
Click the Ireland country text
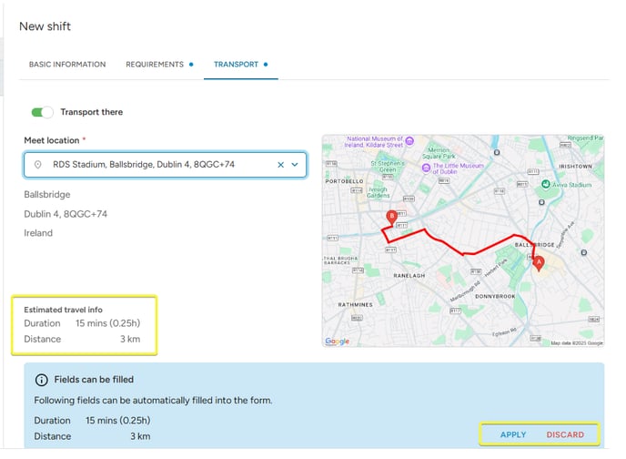(38, 233)
